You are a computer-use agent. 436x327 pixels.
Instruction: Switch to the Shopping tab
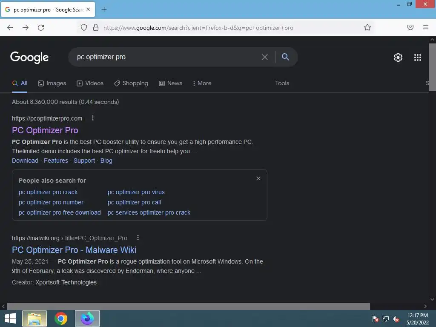tap(131, 83)
